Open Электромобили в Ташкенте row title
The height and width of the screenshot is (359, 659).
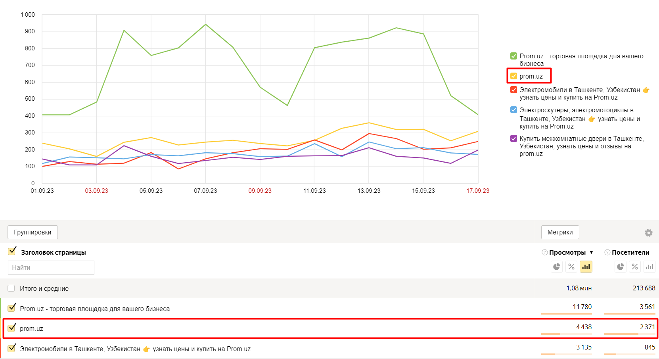coord(135,349)
